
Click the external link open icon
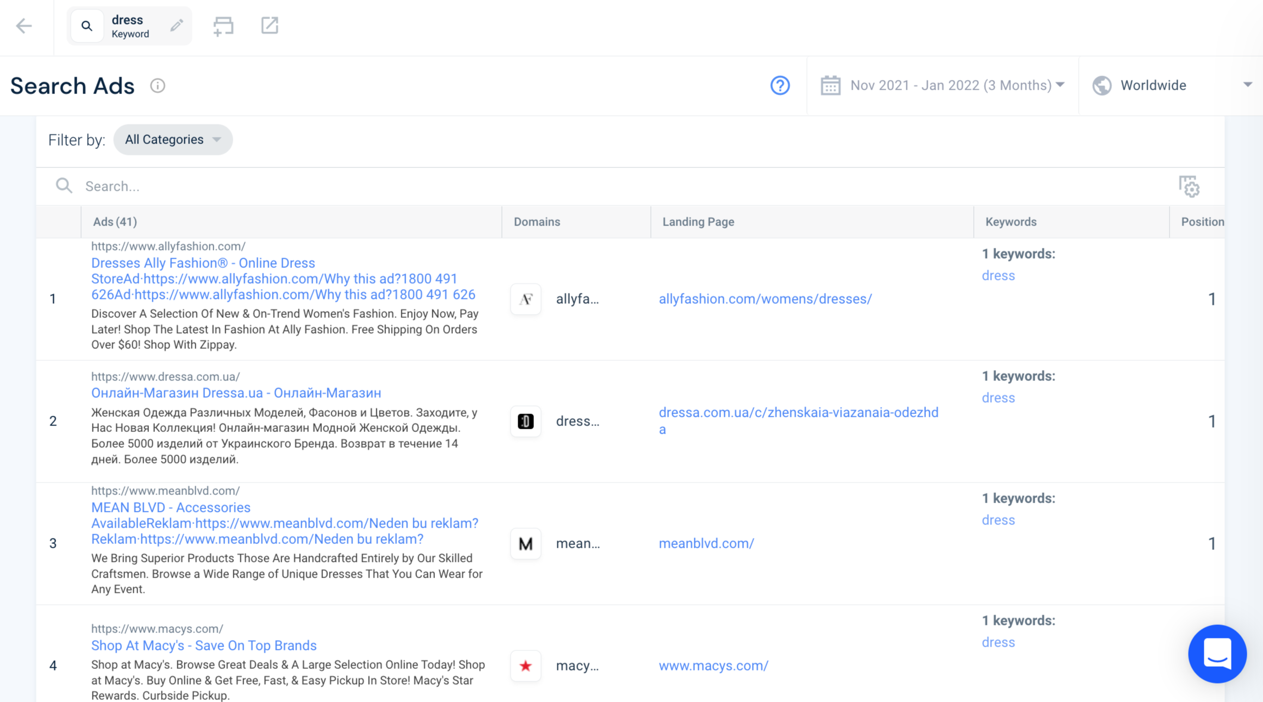click(x=269, y=24)
